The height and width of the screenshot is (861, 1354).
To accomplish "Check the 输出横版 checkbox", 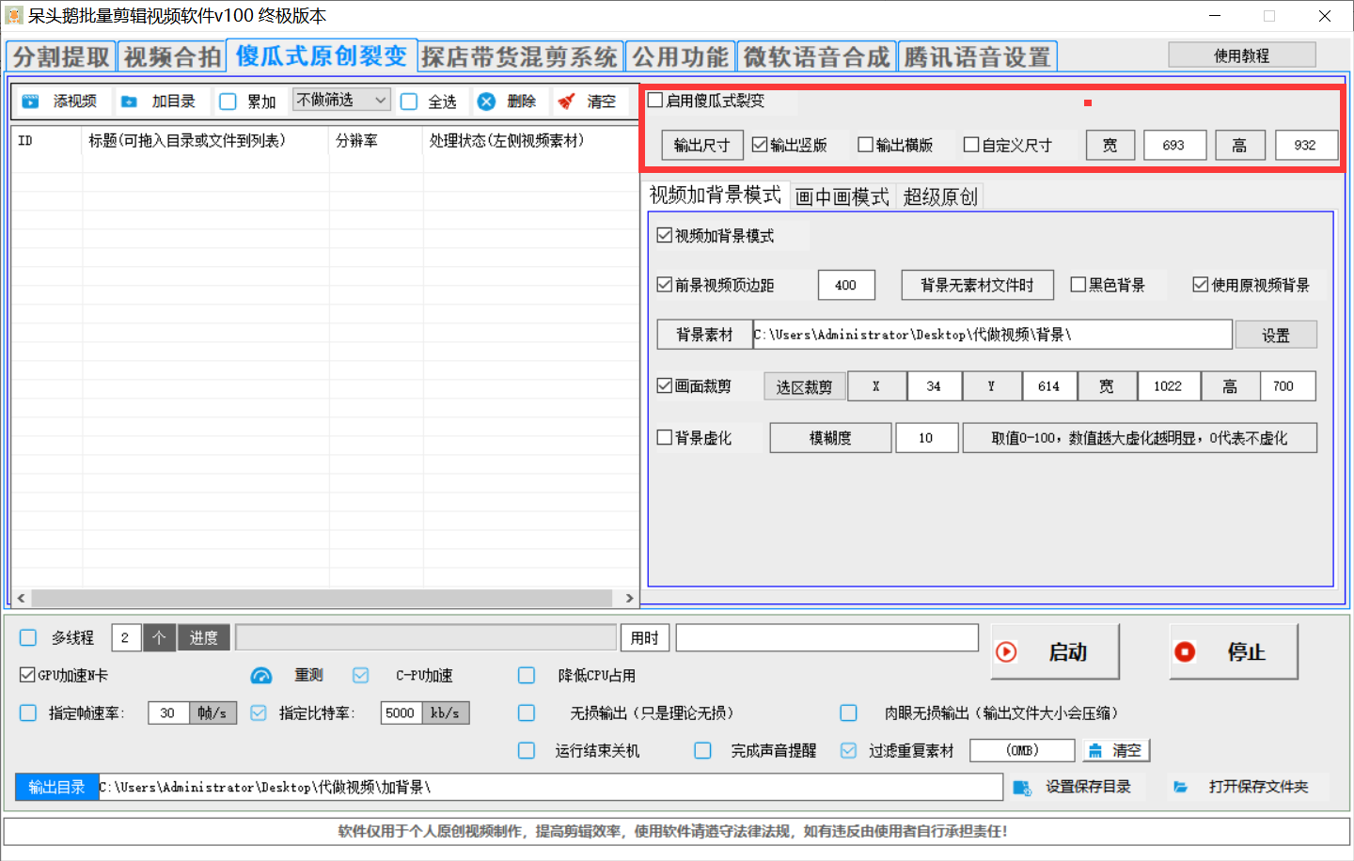I will (x=865, y=145).
